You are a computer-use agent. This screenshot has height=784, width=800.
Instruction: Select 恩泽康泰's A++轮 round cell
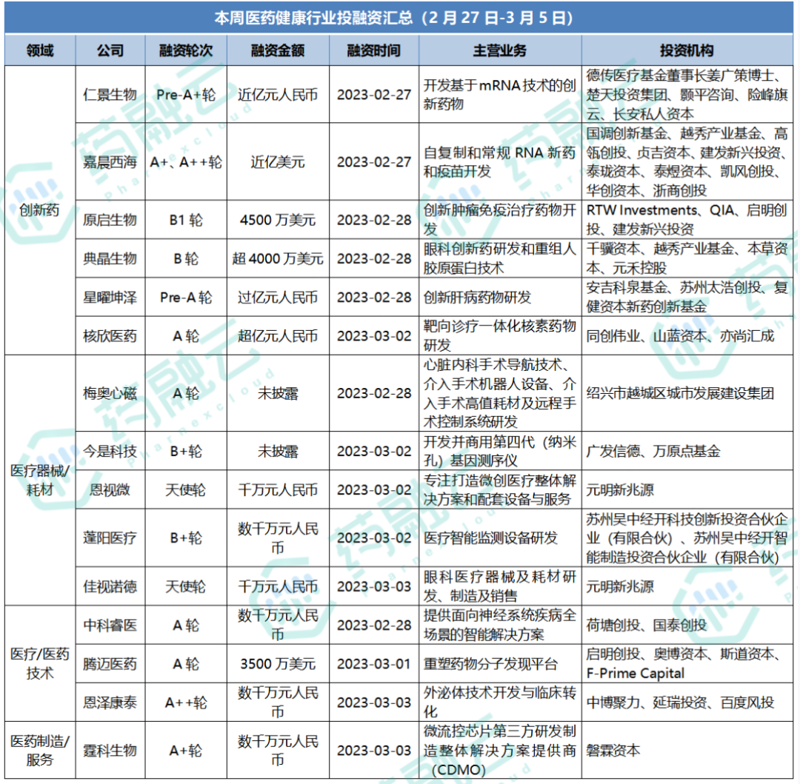pyautogui.click(x=186, y=703)
